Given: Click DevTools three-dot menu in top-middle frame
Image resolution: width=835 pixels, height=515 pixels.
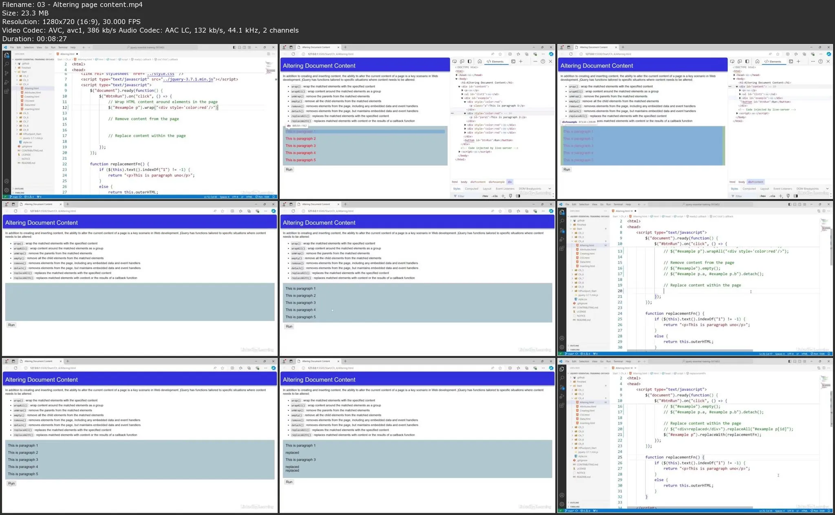Looking at the screenshot, I should click(x=535, y=62).
